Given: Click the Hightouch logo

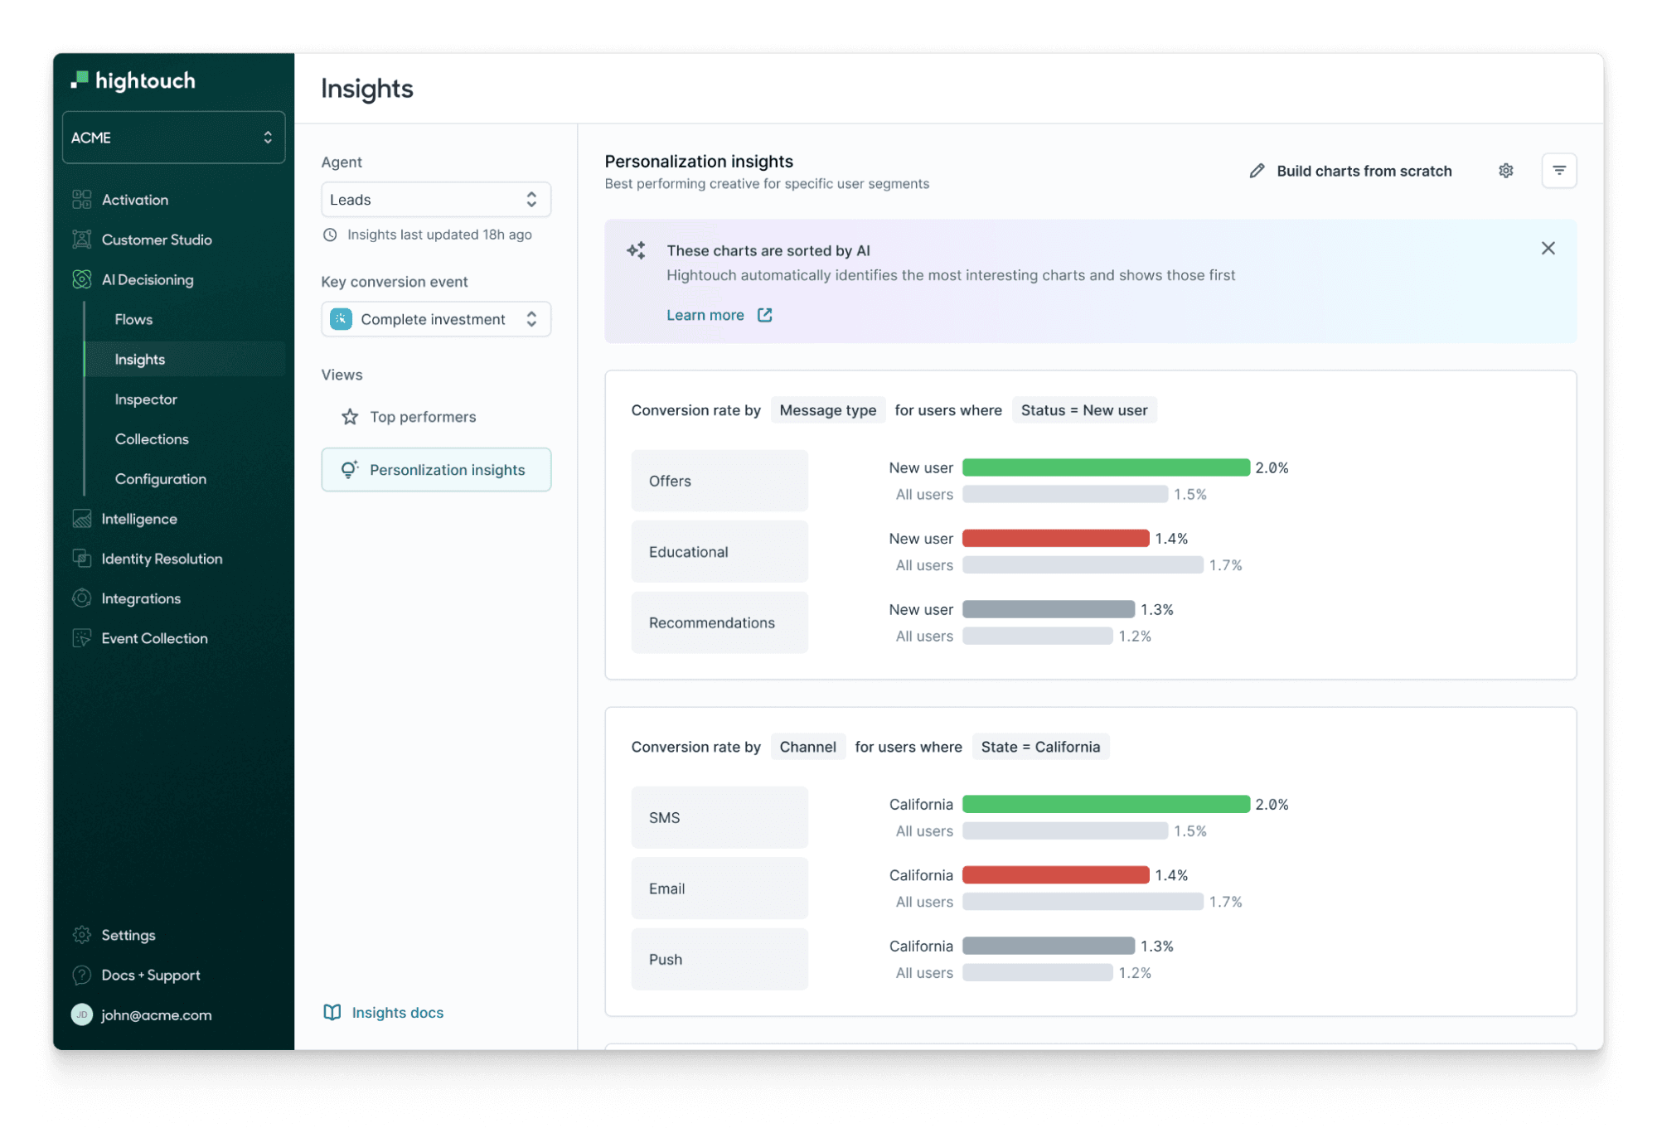Looking at the screenshot, I should click(x=134, y=80).
